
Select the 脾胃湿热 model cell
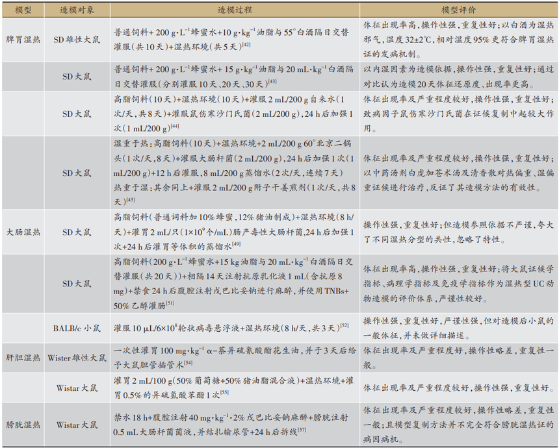(23, 39)
